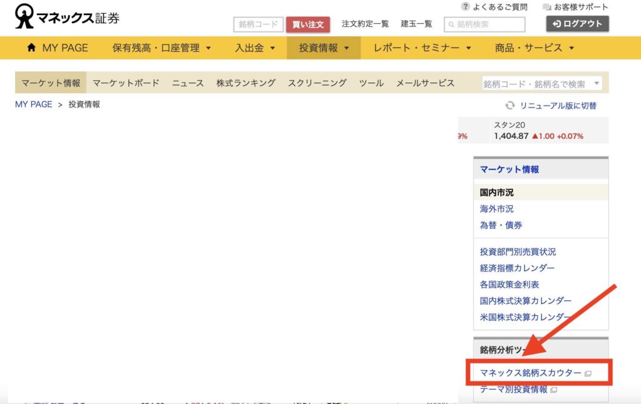Screen dimensions: 641x404
Task: Open the 海外市況 link in sidebar
Action: [x=496, y=209]
